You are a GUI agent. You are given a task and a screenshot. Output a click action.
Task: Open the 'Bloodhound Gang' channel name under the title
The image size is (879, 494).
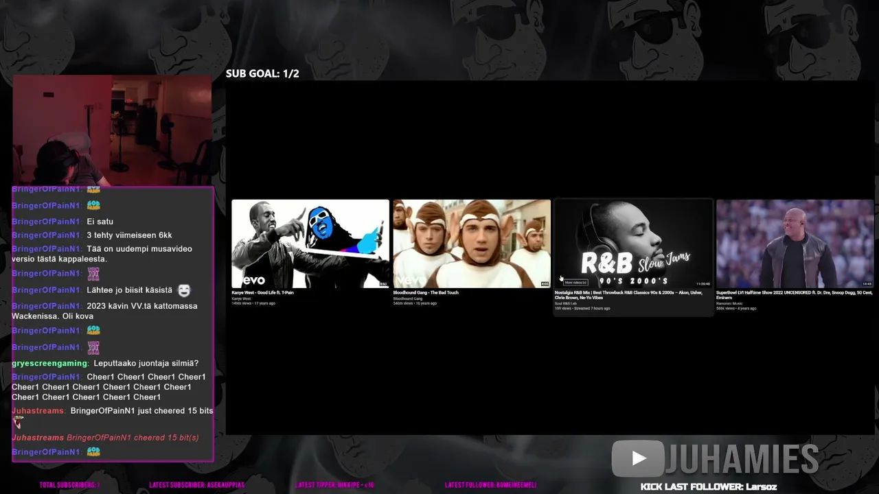(408, 298)
